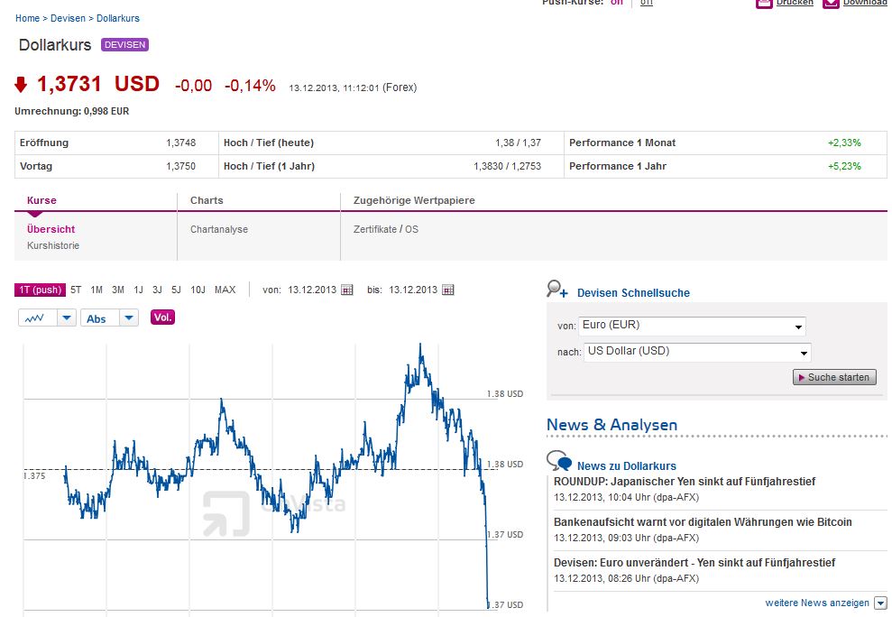The height and width of the screenshot is (617, 892).
Task: Open the Chartanalyse link
Action: 219,229
